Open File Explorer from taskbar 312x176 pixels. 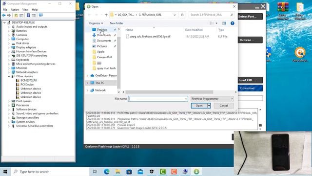click(118, 172)
